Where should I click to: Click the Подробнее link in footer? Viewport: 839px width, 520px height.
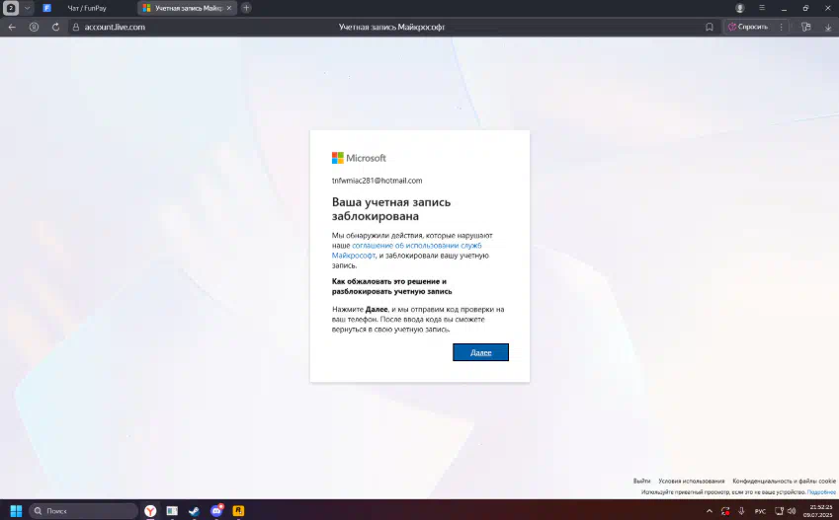(x=821, y=492)
